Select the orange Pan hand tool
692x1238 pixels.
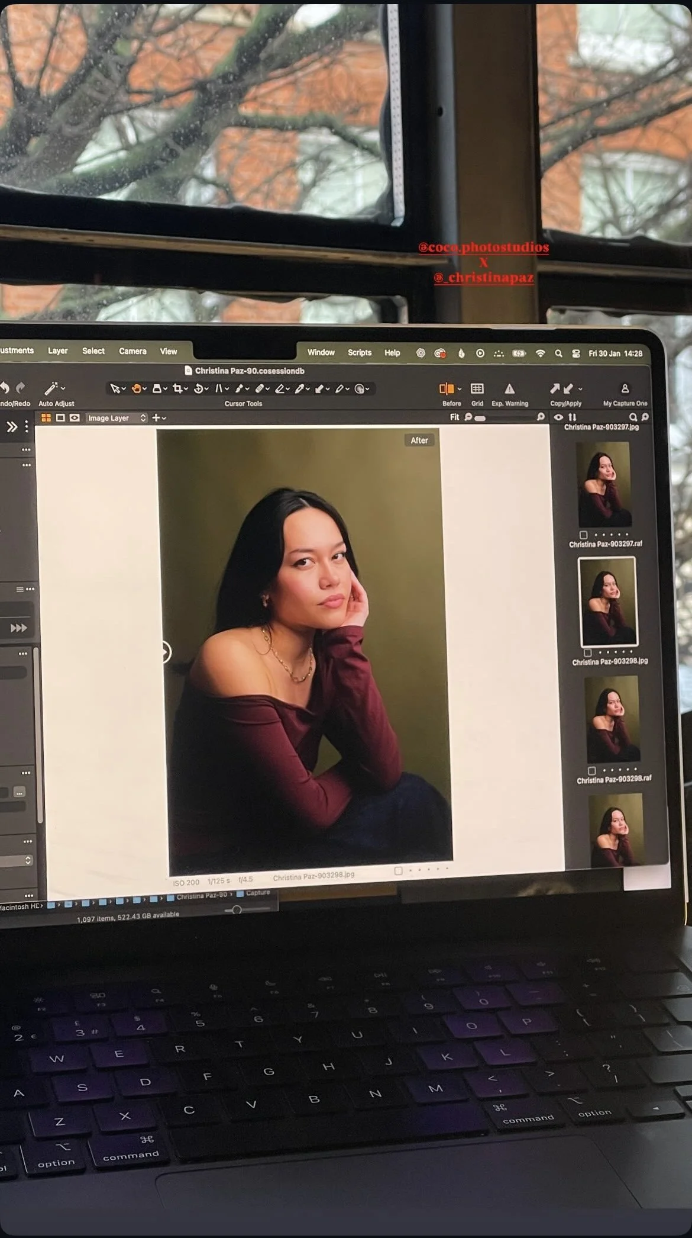tap(136, 388)
